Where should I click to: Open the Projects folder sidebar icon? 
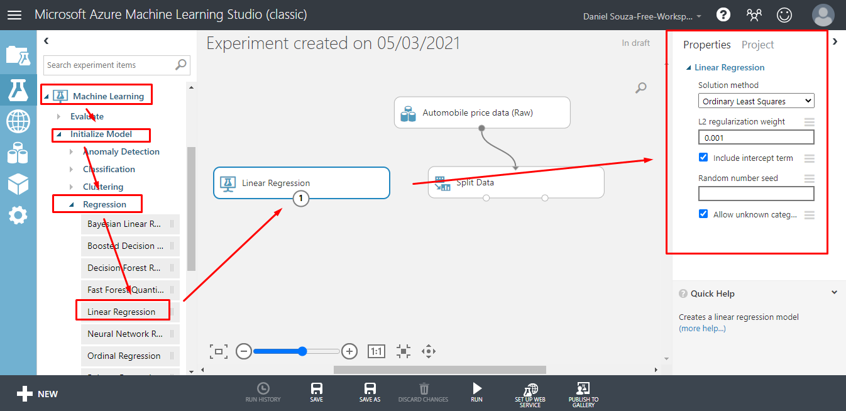point(18,55)
